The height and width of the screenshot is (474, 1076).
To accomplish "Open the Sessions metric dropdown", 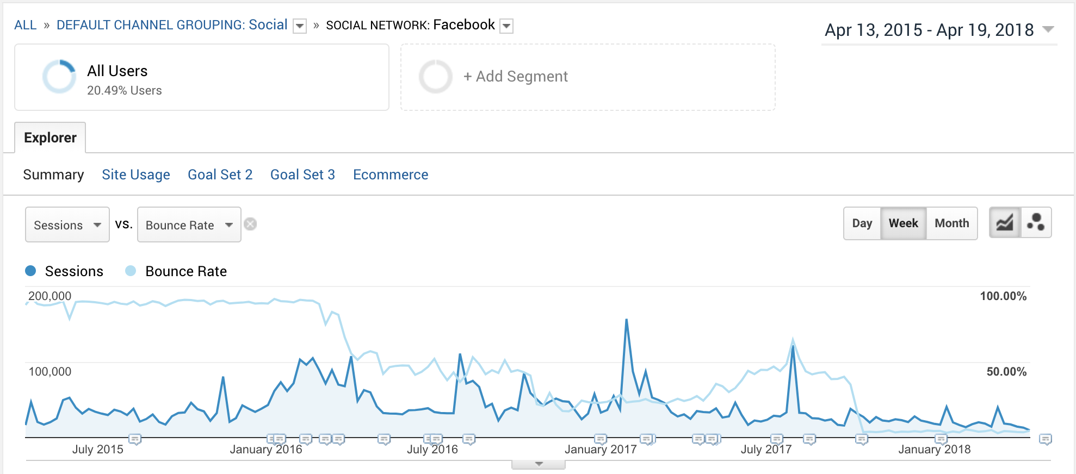I will pyautogui.click(x=67, y=225).
